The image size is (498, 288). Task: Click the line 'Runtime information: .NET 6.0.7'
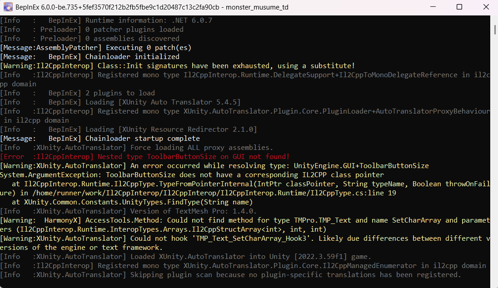106,20
